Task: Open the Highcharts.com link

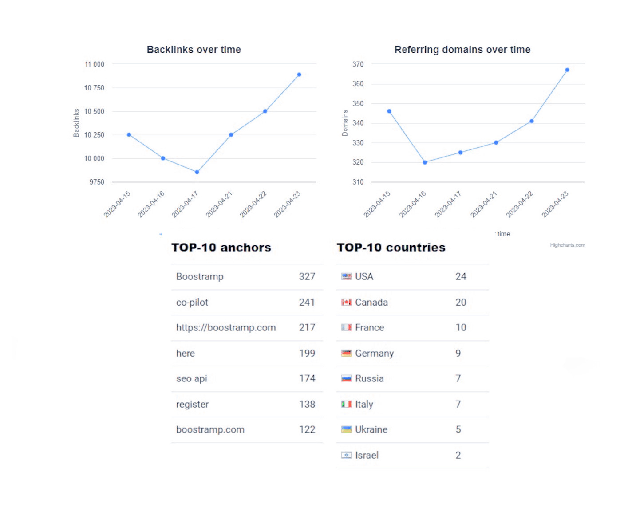Action: 568,244
